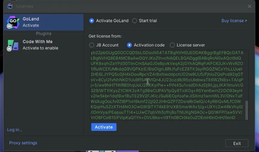The image size is (259, 152).
Task: Select the Activation code radio button
Action: pos(129,45)
